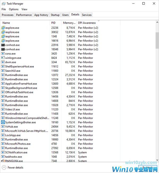
Task: Click the SystemSettingsBroker.exe gear icon
Action: [3, 122]
